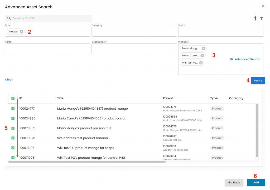Remove the Maria Mango producer chip
This screenshot has width=270, height=190.
204,48
